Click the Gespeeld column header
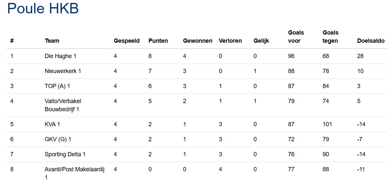387x183 pixels. click(127, 41)
